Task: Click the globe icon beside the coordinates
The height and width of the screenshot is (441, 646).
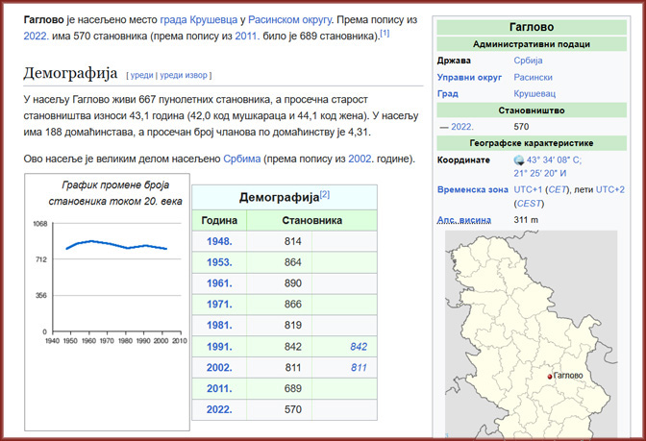Action: 520,159
